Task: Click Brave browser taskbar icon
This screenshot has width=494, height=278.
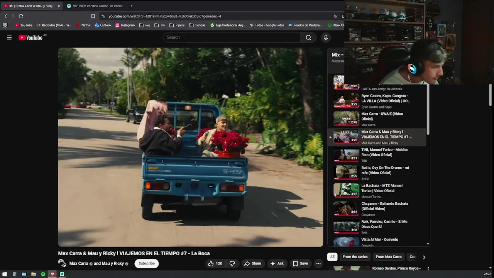Action: tap(52, 274)
